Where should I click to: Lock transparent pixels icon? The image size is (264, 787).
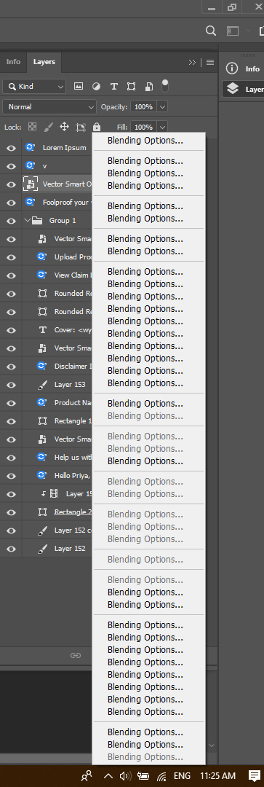click(x=33, y=127)
